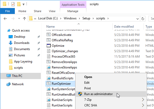The height and width of the screenshot is (109, 154).
Task: Click Windows in the address path
Action: pos(70,18)
